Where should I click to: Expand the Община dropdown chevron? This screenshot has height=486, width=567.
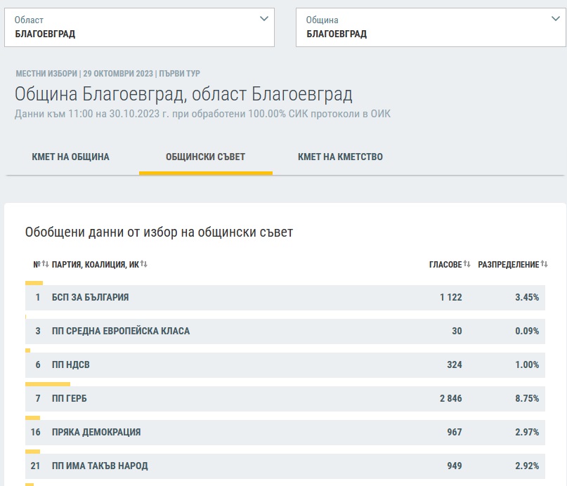pos(555,20)
